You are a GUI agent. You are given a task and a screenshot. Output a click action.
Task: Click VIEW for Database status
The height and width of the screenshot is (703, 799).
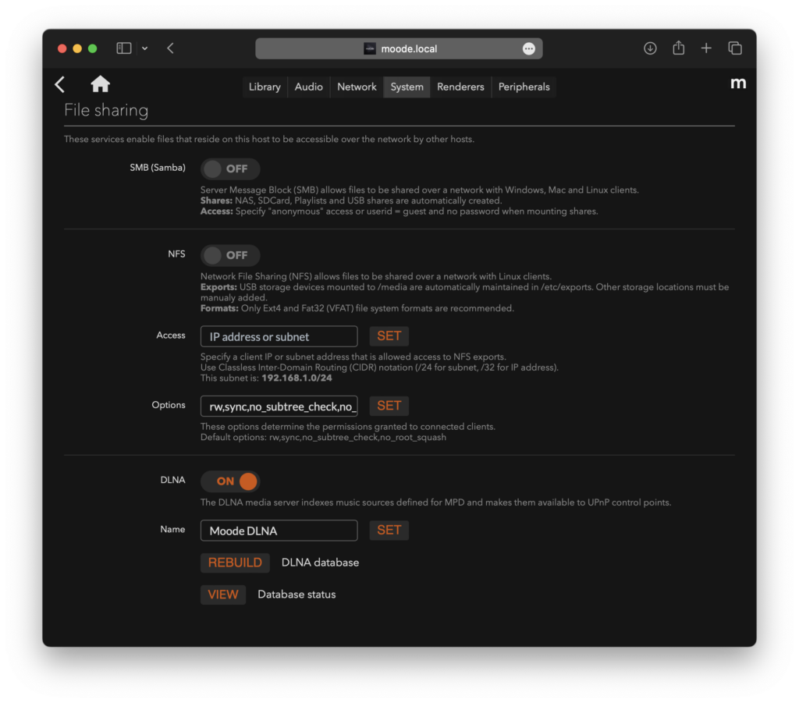coord(223,595)
